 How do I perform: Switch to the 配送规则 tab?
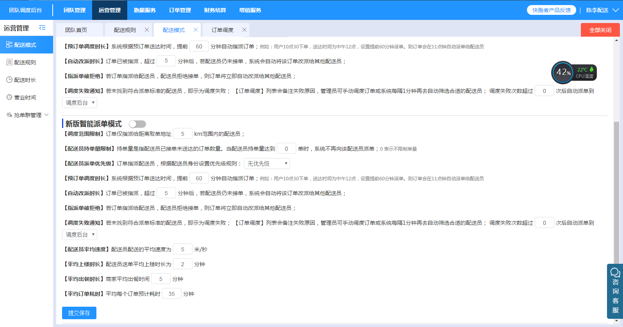[125, 30]
